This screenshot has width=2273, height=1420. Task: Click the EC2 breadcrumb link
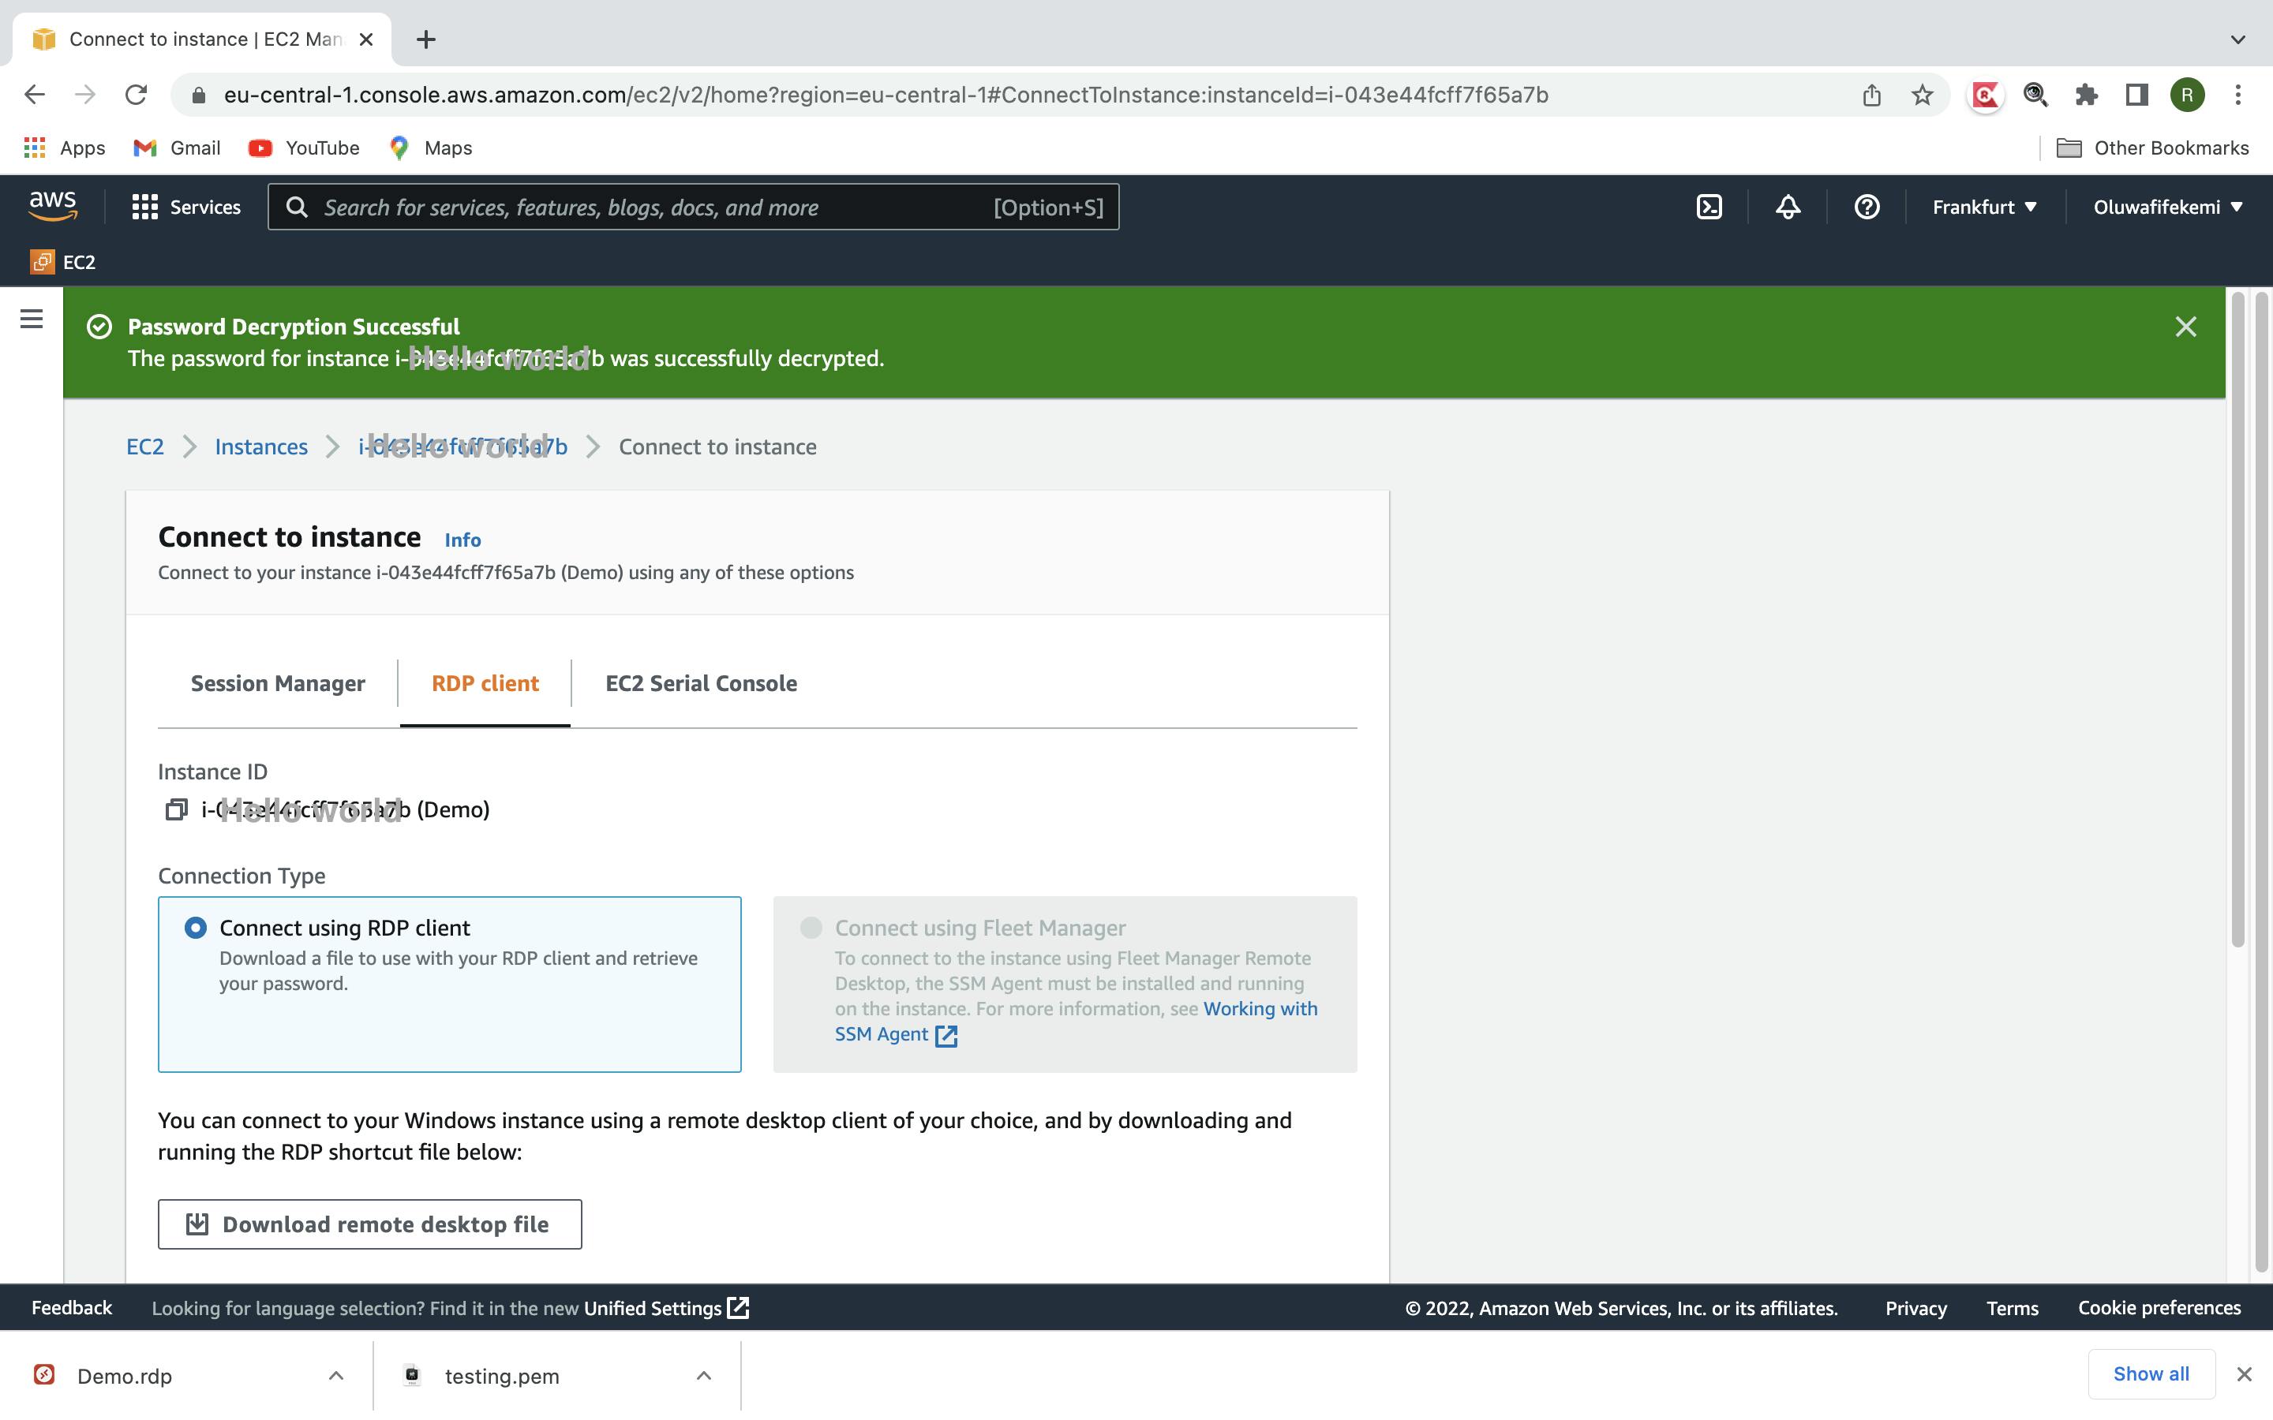144,447
